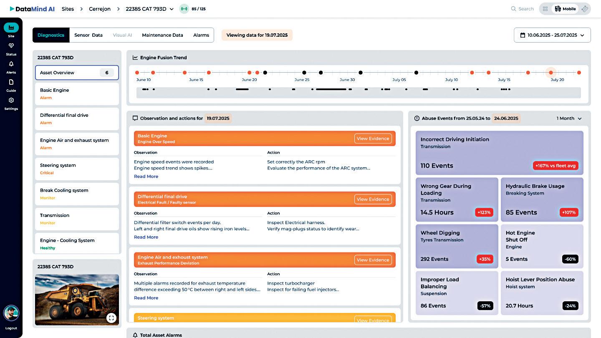This screenshot has width=601, height=338.
Task: Switch to the Diagnostics tab
Action: tap(51, 35)
